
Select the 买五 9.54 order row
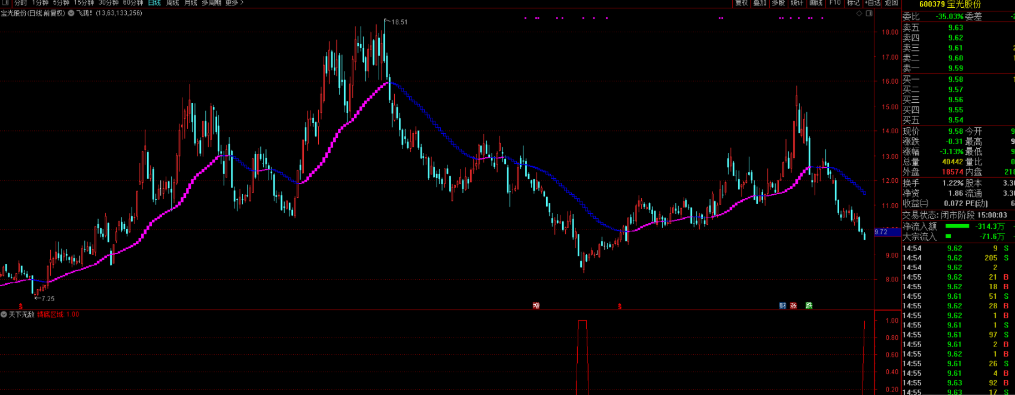pos(958,120)
